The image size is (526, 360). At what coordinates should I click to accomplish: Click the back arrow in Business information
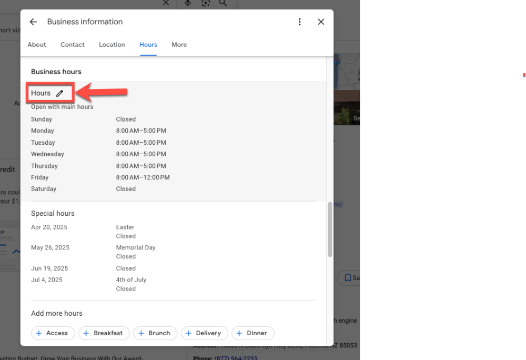click(x=33, y=22)
